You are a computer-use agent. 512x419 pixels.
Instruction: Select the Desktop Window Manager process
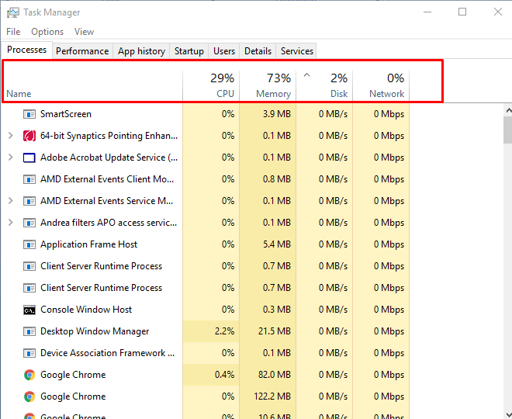point(206,331)
